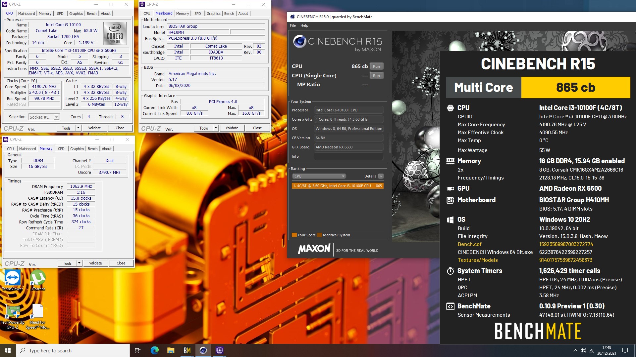Select Mainboard tab in top-left CPU-Z
This screenshot has width=636, height=357.
26,14
